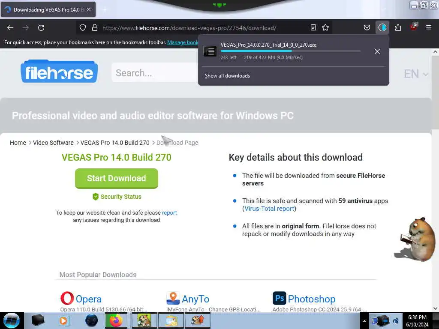Viewport: 439px width, 329px height.
Task: Open the Photoshop download entry
Action: tap(311, 299)
